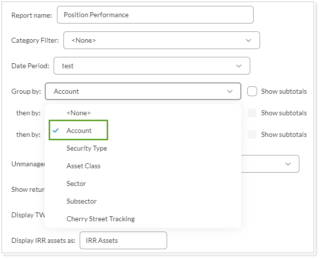The image size is (320, 259).
Task: Click the Report name text field
Action: click(x=155, y=15)
